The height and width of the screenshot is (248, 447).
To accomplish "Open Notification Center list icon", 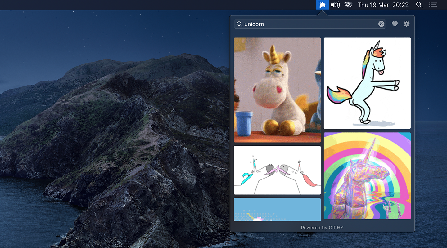I will tap(433, 5).
